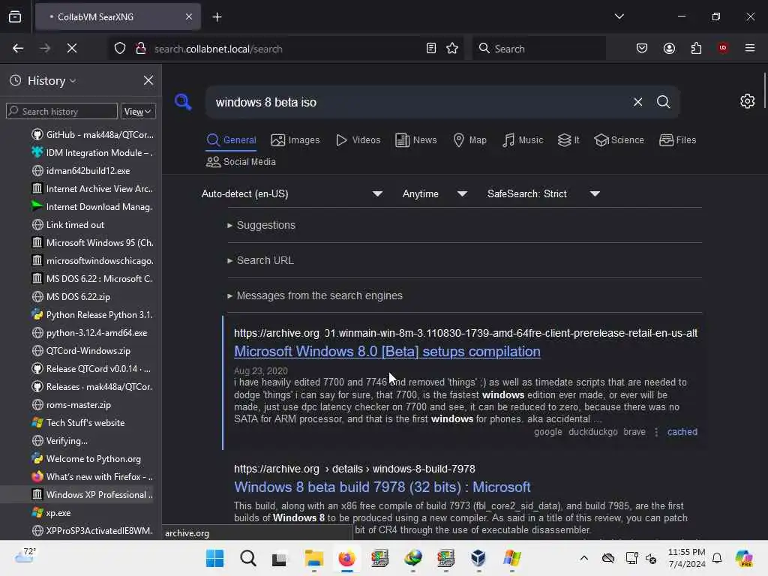Screen dimensions: 768x576
Task: Open the Windows XP Professional history entry
Action: click(92, 495)
